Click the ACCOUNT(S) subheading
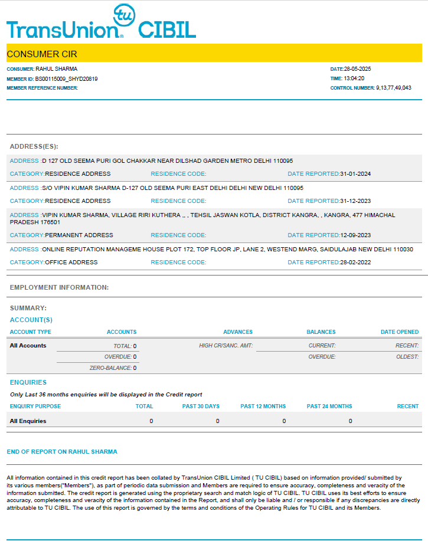Image resolution: width=428 pixels, height=541 pixels. pyautogui.click(x=31, y=320)
